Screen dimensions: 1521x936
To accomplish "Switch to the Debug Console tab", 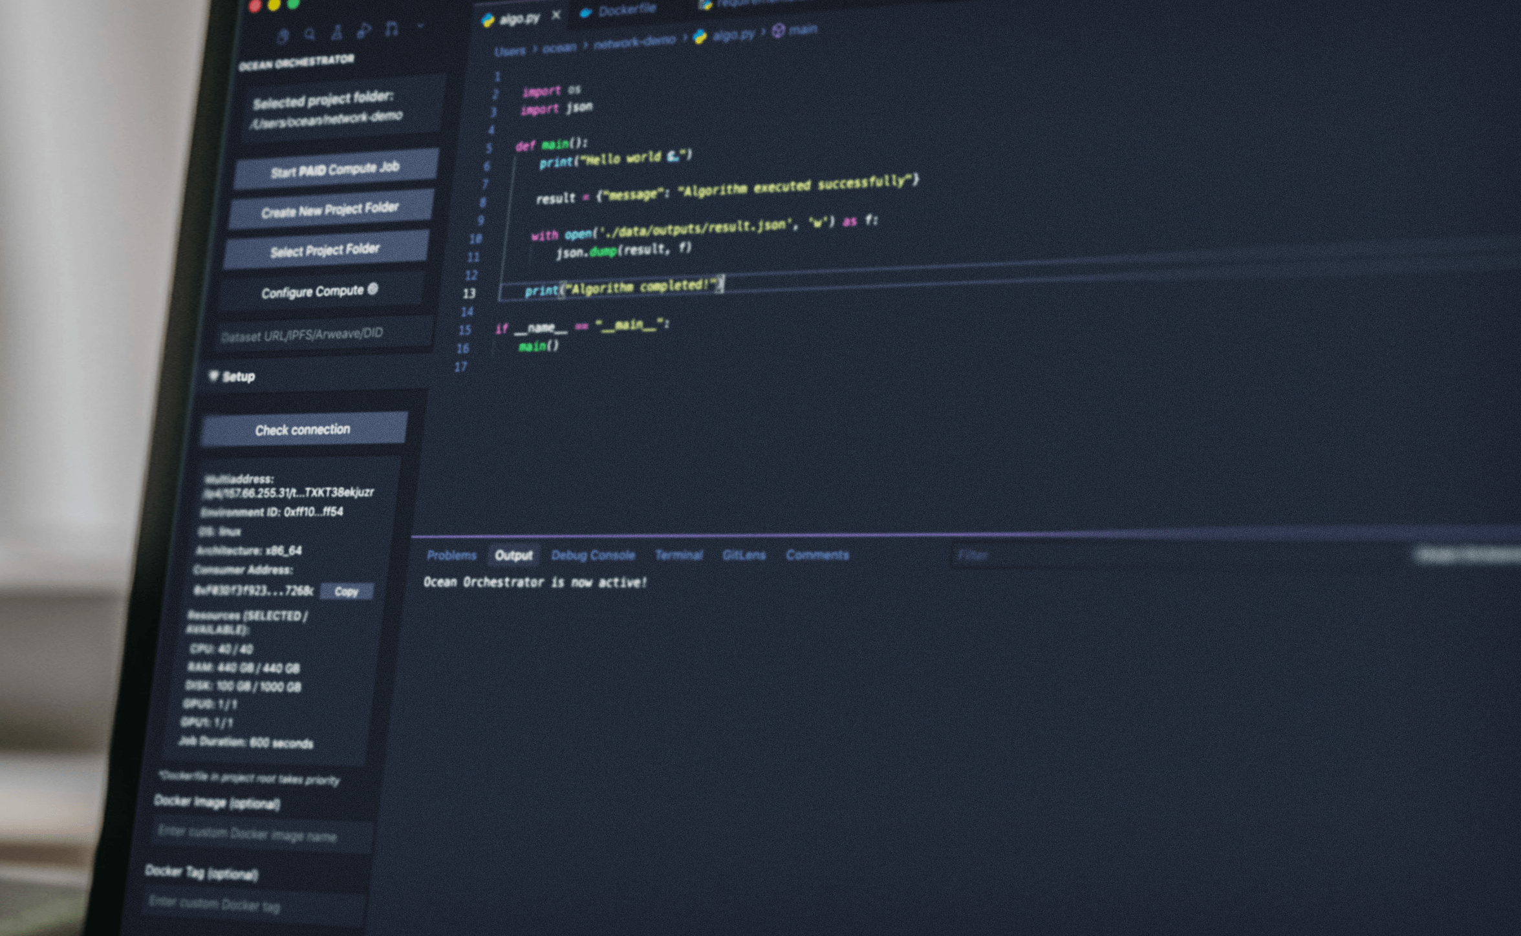I will [x=592, y=555].
